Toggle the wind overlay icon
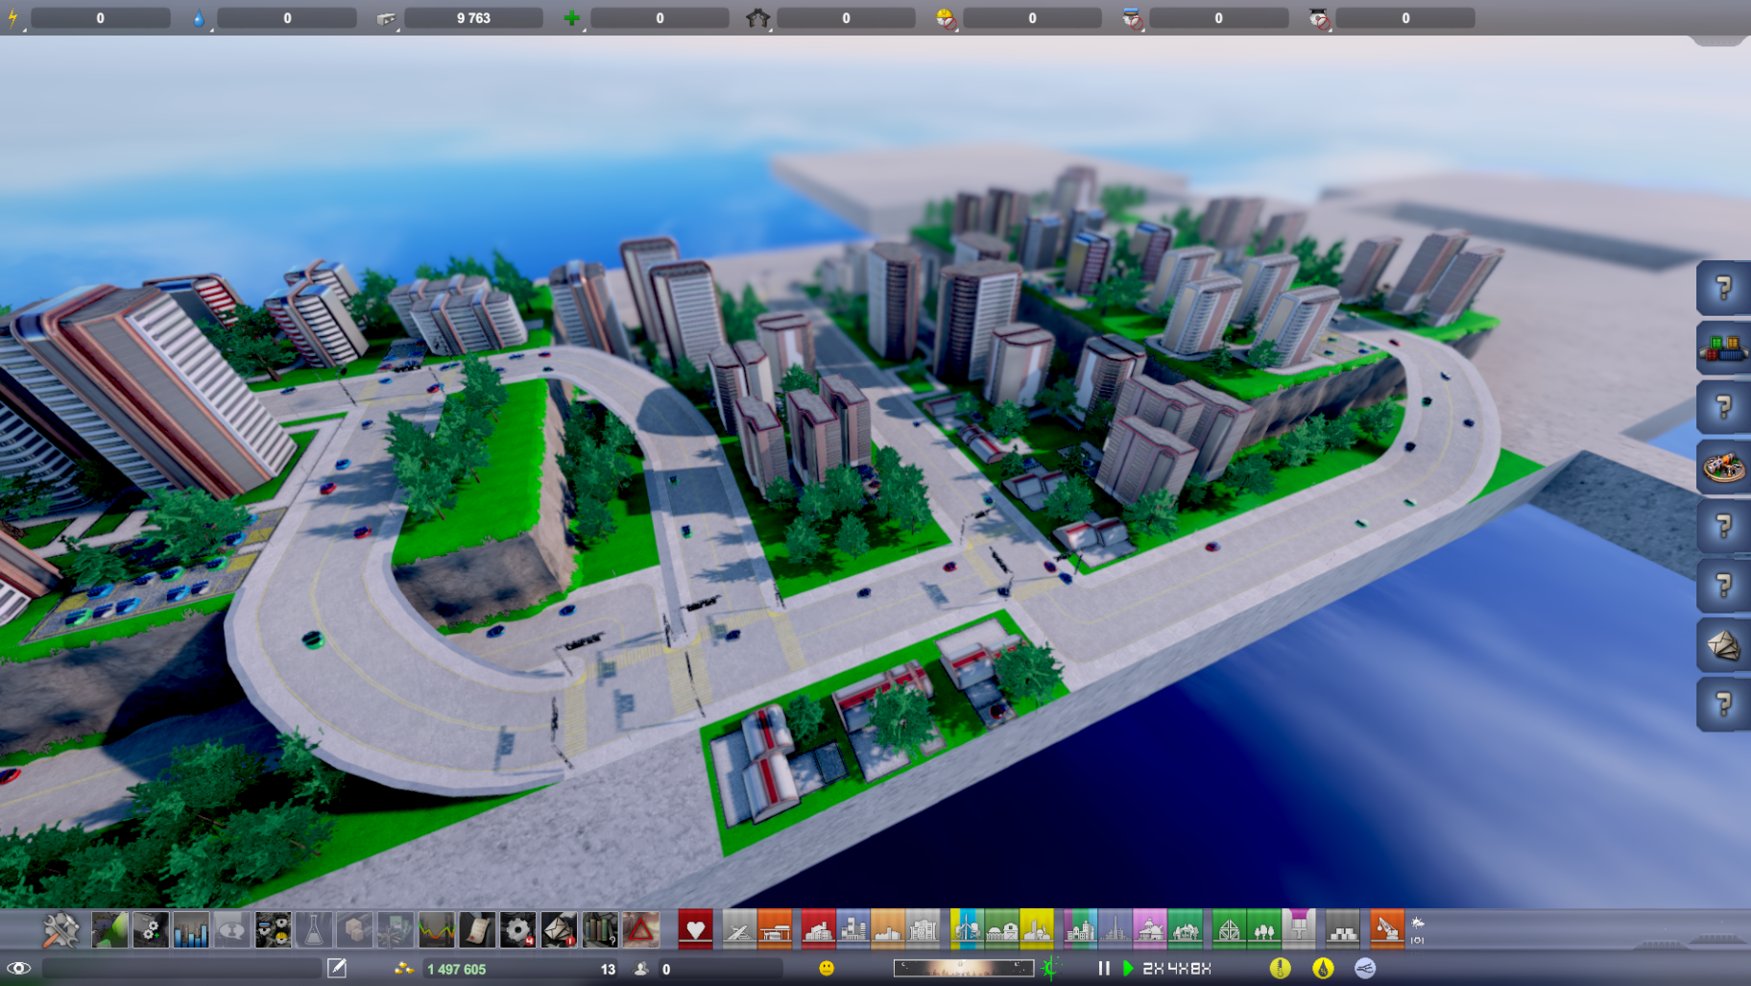This screenshot has height=986, width=1751. (1364, 968)
